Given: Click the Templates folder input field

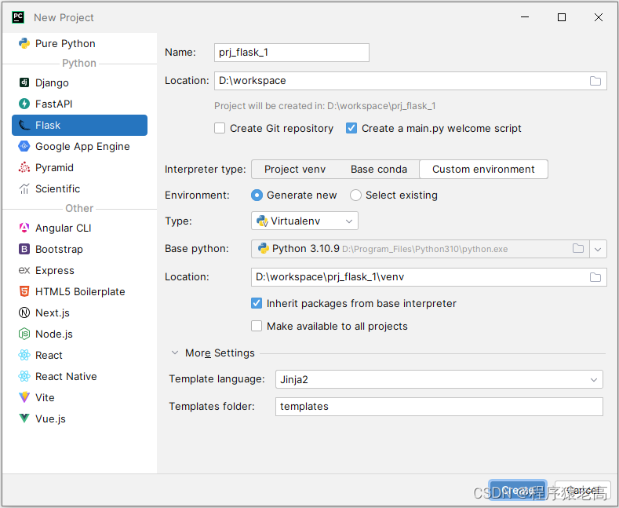Looking at the screenshot, I should (439, 407).
